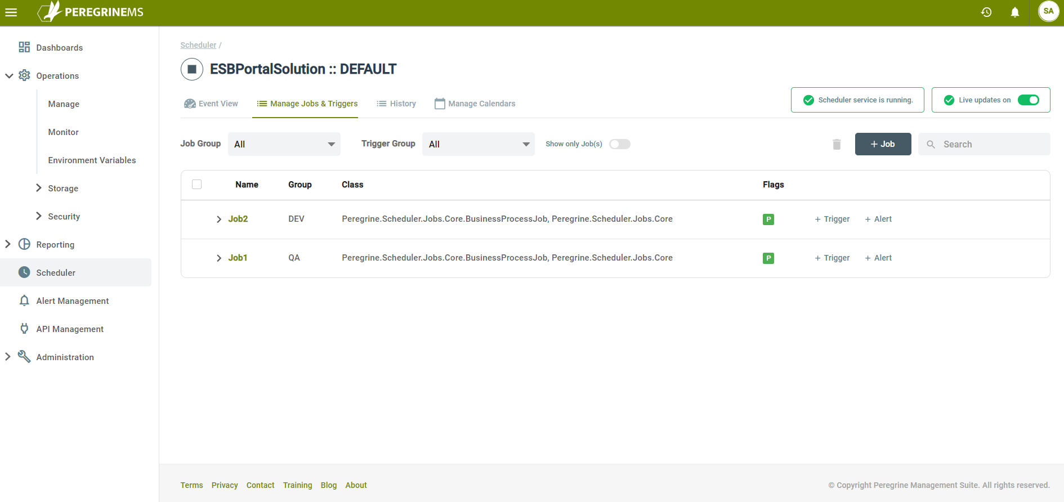This screenshot has width=1064, height=502.
Task: Click the API Management plug icon
Action: pos(24,329)
